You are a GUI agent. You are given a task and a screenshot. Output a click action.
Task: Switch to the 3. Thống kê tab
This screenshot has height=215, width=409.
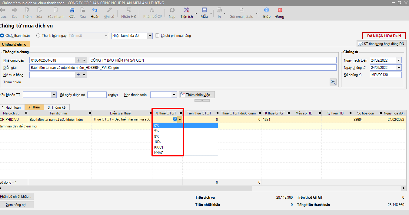point(57,107)
